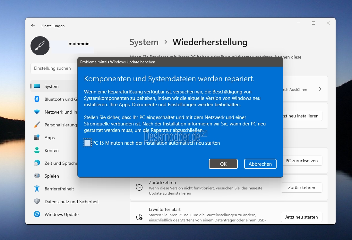Viewport: 352px width, 240px height.
Task: Click the Jetzt neu starten button
Action: click(302, 217)
